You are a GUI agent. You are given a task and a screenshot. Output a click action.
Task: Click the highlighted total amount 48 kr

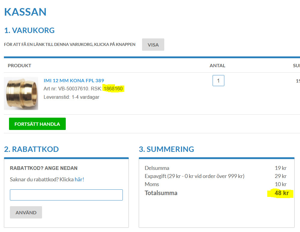click(x=281, y=193)
